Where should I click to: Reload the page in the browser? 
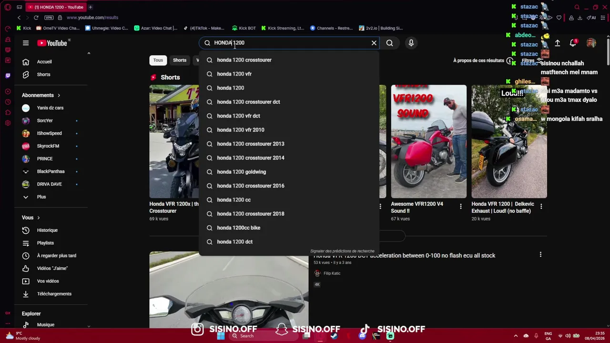36,18
